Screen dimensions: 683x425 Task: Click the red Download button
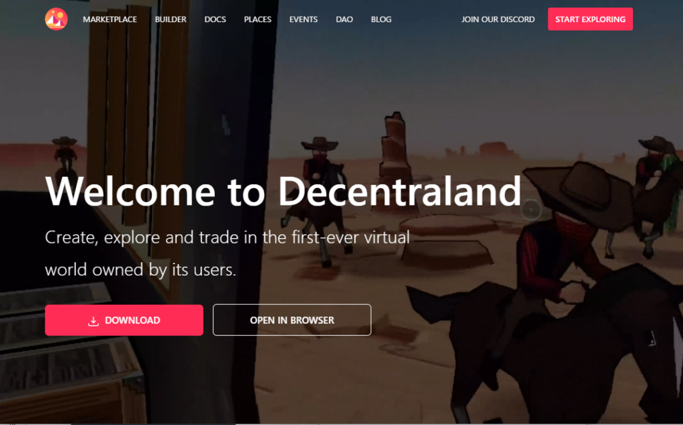tap(124, 320)
